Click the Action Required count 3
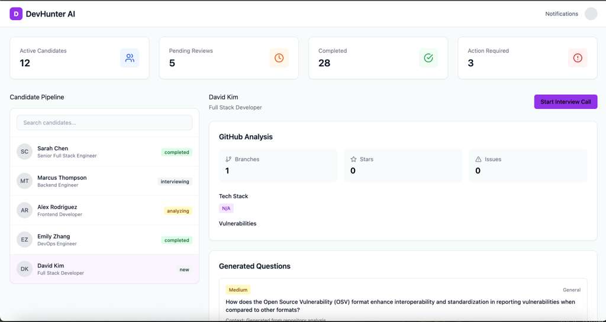Viewport: 606px width, 322px height. [x=470, y=63]
